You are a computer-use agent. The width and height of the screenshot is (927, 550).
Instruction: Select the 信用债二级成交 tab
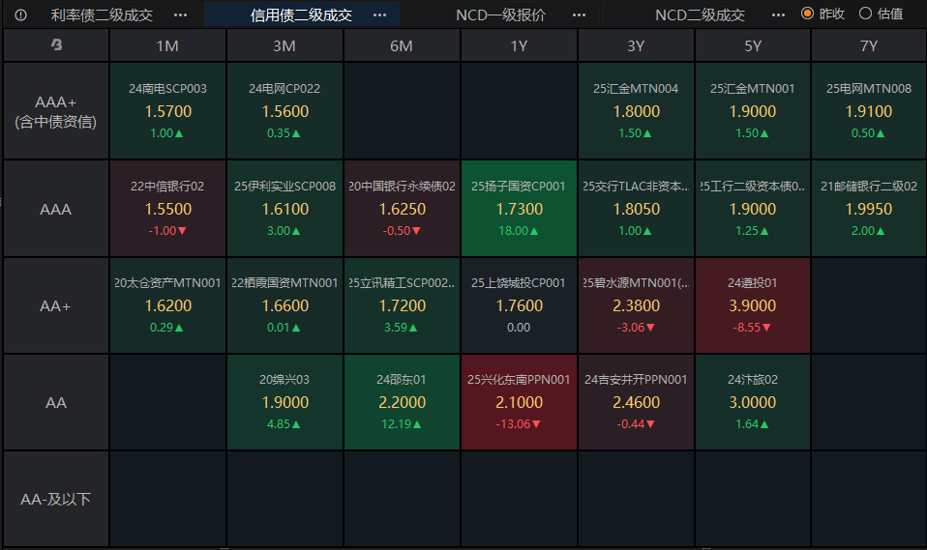pos(301,14)
